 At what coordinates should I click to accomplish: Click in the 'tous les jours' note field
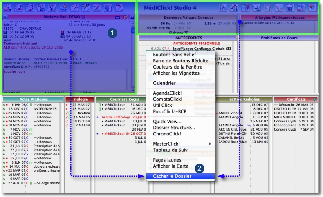pyautogui.click(x=65, y=79)
